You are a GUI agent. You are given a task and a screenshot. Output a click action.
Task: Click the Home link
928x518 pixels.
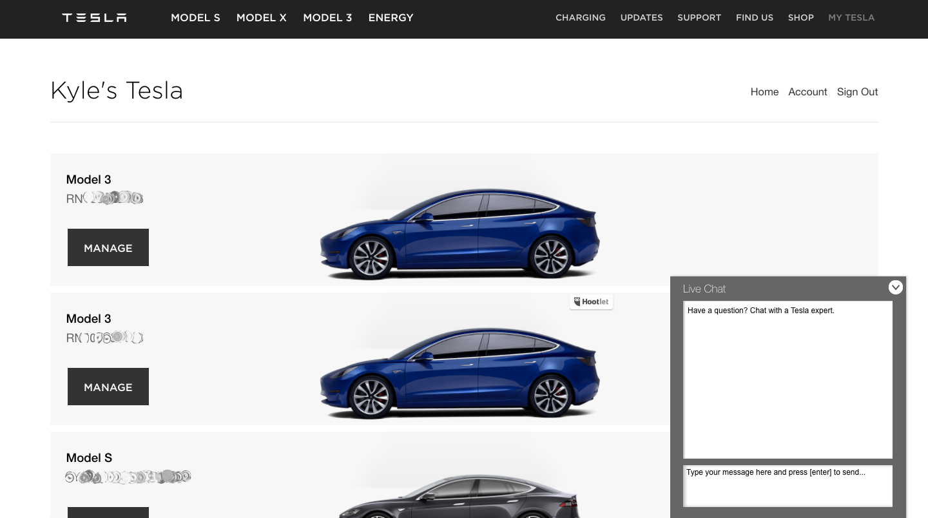tap(764, 91)
